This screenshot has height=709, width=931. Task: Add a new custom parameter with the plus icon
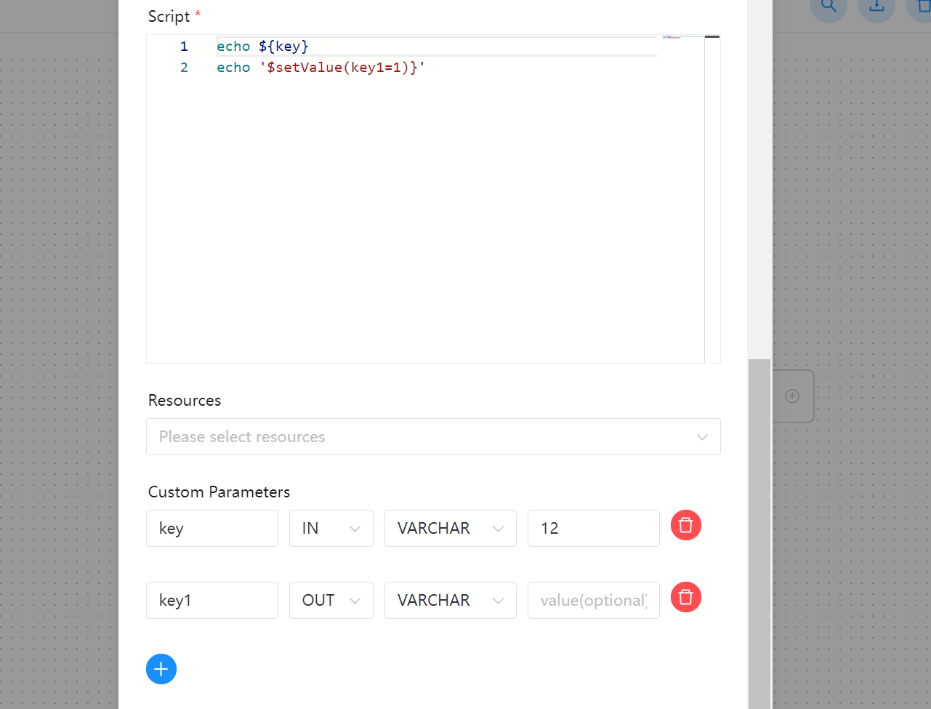click(161, 669)
